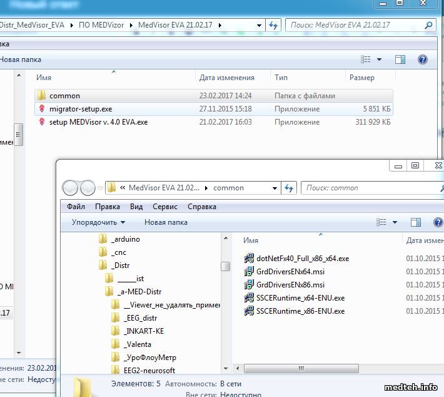444x397 pixels.
Task: Open Упорядочить dropdown menu
Action: (98, 222)
